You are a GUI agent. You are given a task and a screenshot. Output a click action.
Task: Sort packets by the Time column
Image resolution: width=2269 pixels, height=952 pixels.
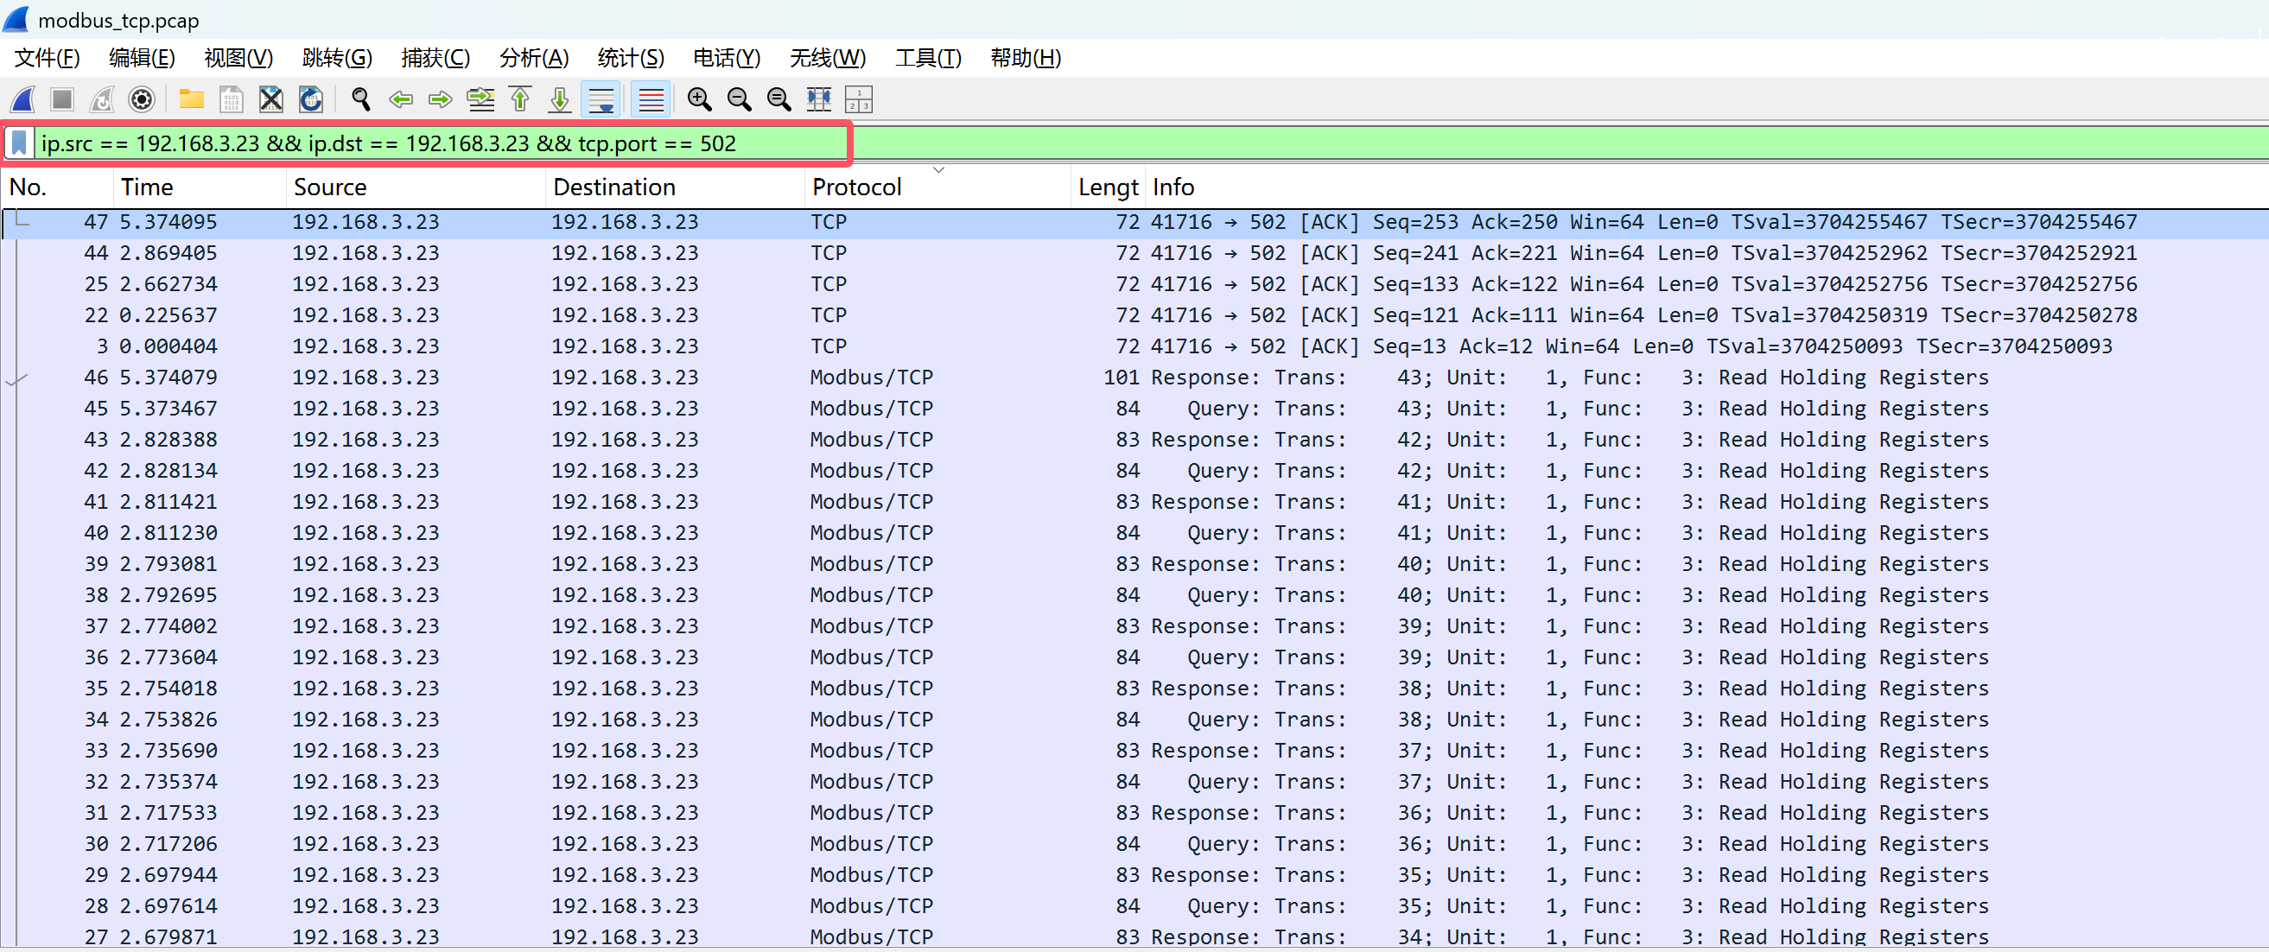click(200, 187)
